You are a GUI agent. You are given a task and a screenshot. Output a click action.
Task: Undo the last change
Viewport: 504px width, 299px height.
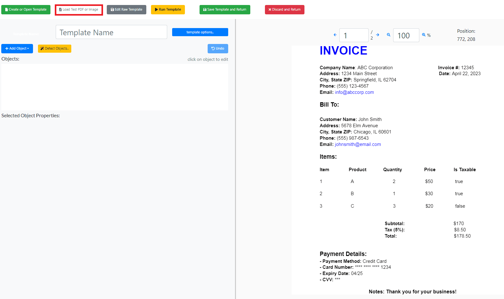[x=218, y=49]
